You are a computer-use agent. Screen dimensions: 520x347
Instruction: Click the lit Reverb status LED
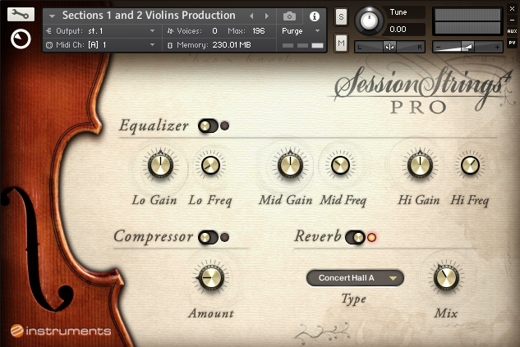[x=372, y=237]
